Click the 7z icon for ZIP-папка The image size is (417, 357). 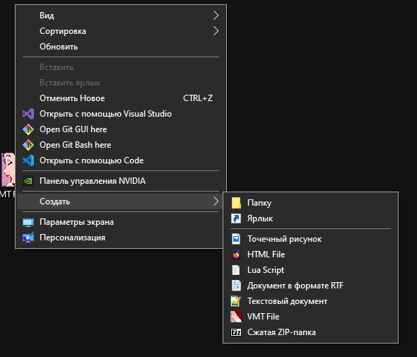point(236,332)
